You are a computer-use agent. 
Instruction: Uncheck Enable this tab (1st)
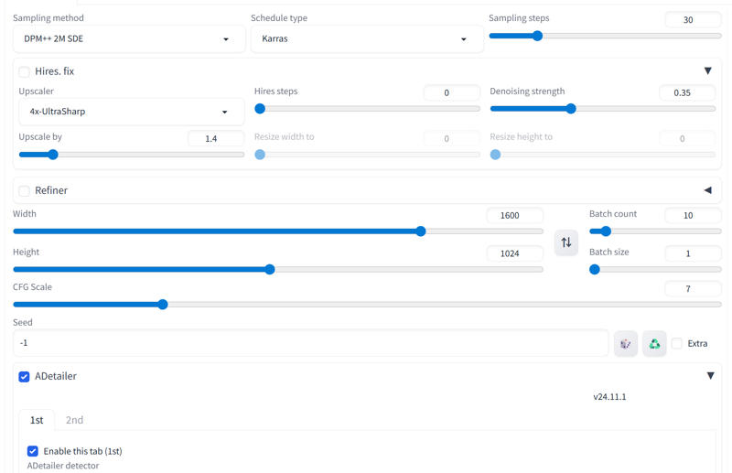coord(33,451)
